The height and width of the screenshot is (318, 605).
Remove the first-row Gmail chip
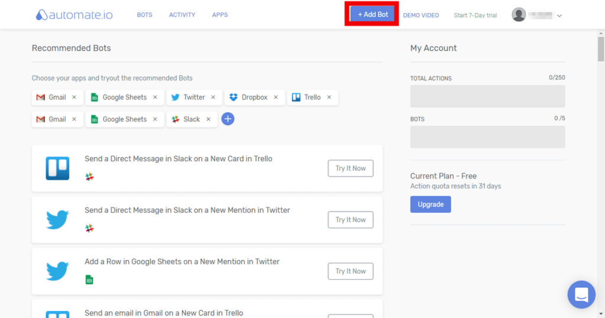[74, 98]
